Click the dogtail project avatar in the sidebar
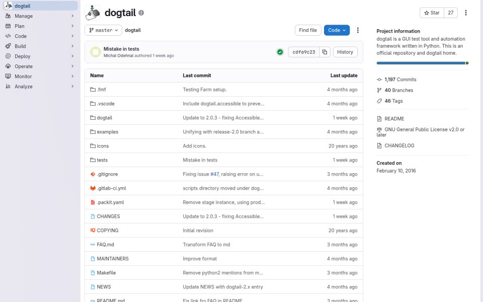Screen dimensions: 483x302 click(8, 6)
